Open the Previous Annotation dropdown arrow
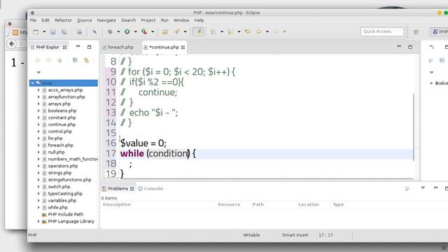 [239, 31]
